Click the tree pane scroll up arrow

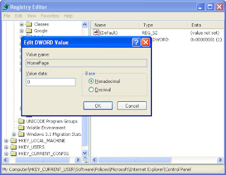click(x=85, y=24)
